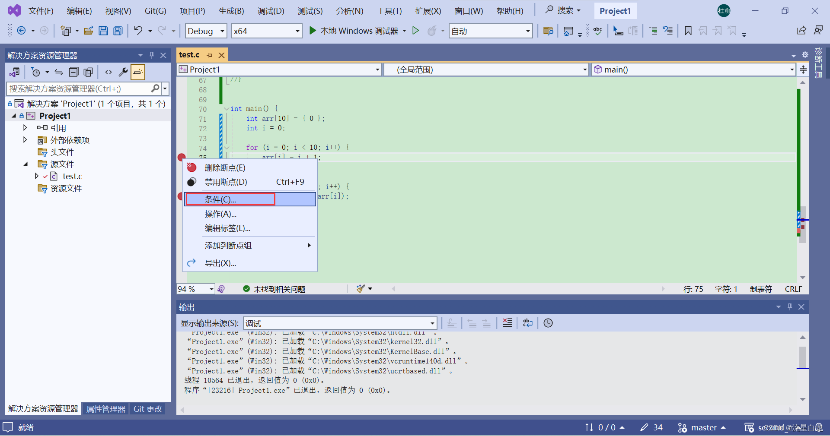Click the pending changes filter clock icon
This screenshot has width=830, height=436.
pos(36,72)
